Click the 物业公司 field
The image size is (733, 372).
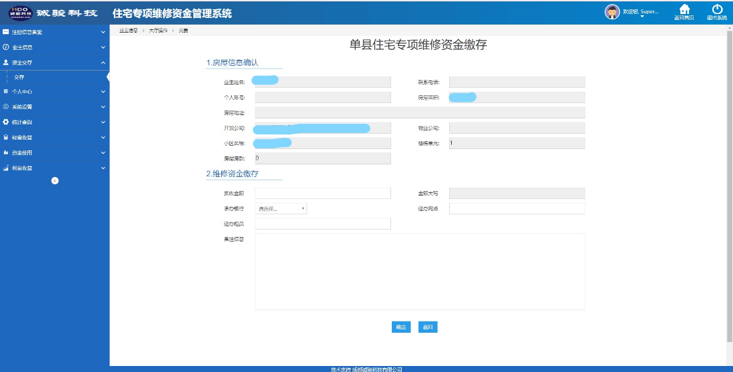click(x=517, y=128)
